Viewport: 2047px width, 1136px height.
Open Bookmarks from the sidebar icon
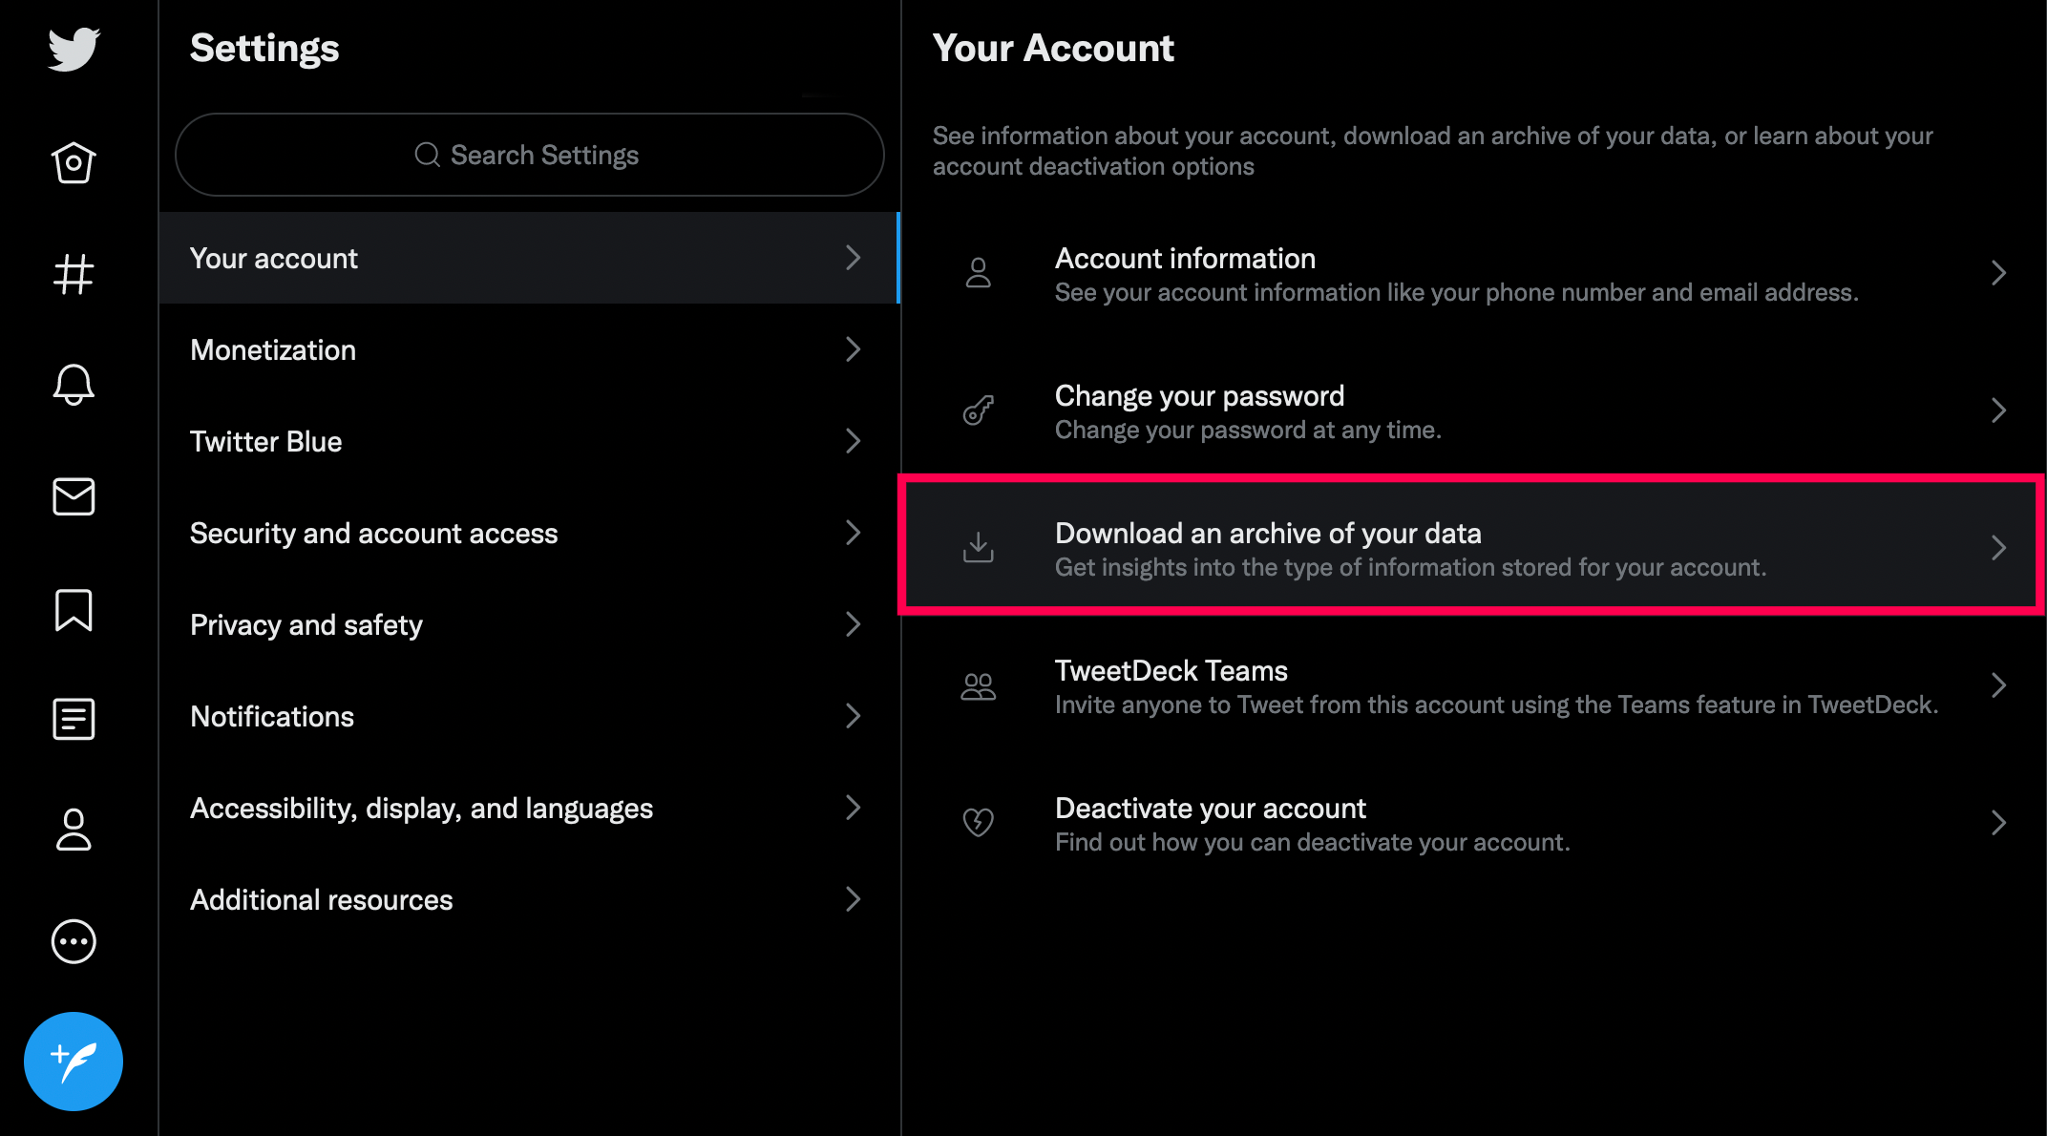coord(74,610)
